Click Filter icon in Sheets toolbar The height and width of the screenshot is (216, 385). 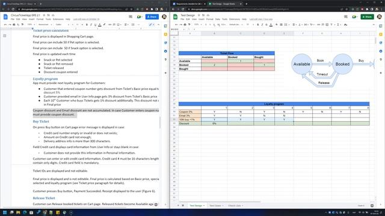(x=331, y=25)
